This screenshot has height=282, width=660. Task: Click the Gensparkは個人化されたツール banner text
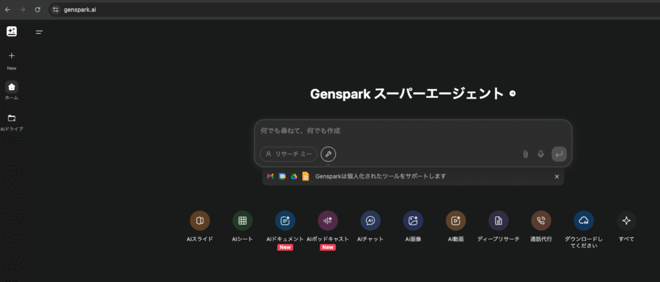(x=380, y=176)
